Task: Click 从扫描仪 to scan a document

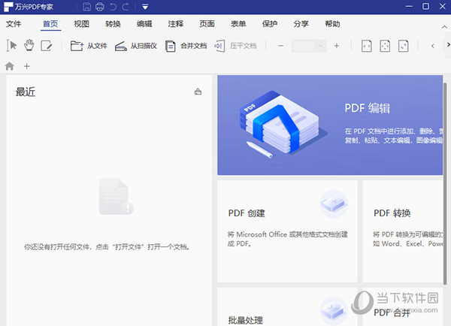Action: pos(136,46)
